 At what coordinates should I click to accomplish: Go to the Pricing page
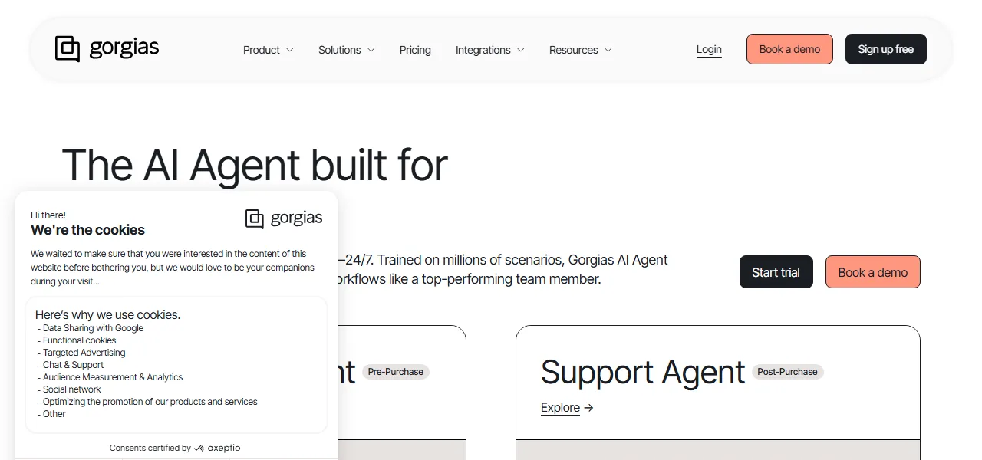click(x=415, y=50)
